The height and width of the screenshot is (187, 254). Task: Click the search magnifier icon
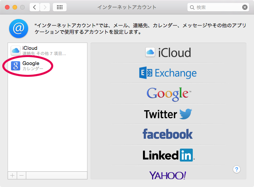[192, 8]
